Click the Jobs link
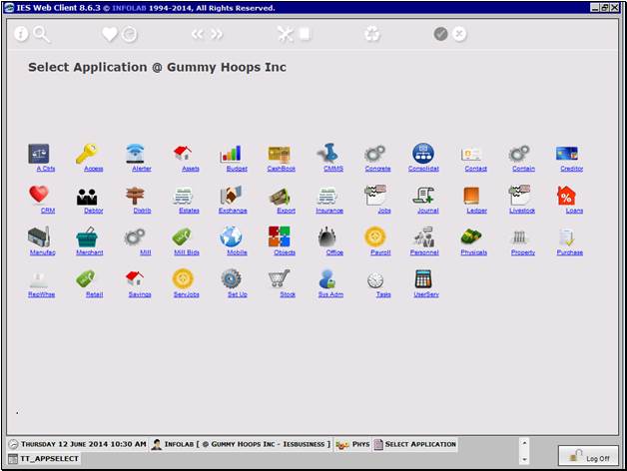Screen dimensions: 627x471 [384, 211]
